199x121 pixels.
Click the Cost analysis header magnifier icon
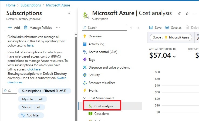click(86, 15)
